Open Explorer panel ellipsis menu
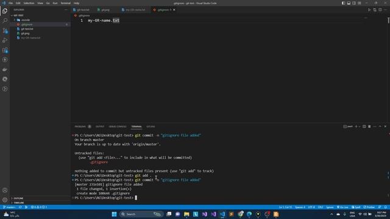 (x=66, y=10)
